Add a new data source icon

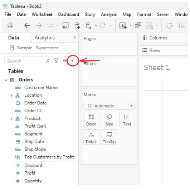coord(77,26)
